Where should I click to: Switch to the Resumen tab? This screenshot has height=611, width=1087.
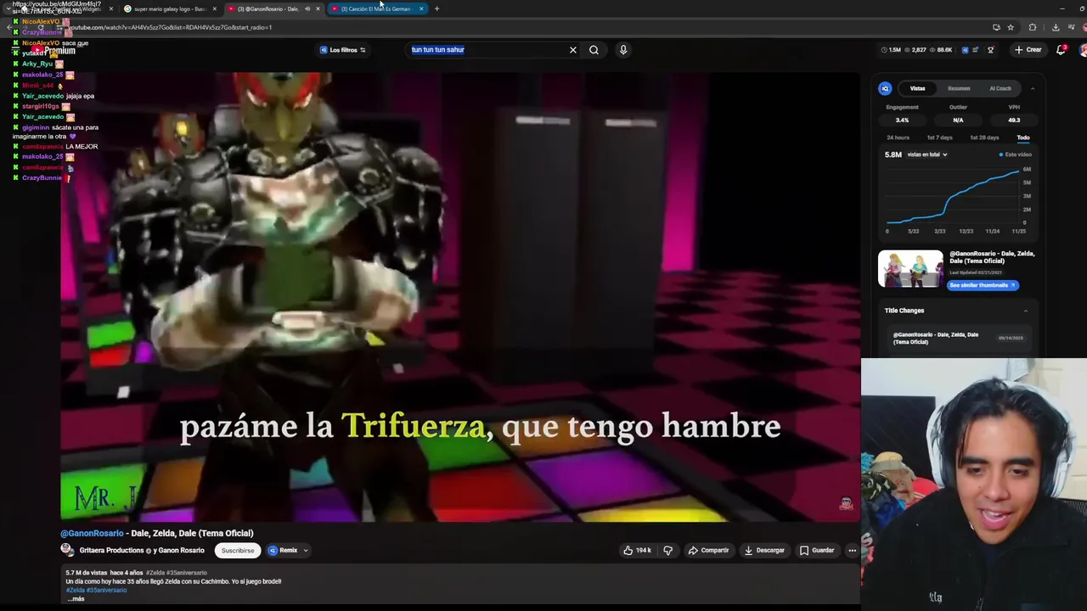[x=959, y=88]
